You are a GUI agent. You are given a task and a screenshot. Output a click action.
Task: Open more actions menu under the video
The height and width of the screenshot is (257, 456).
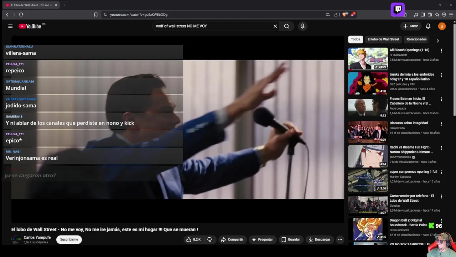[x=340, y=240]
